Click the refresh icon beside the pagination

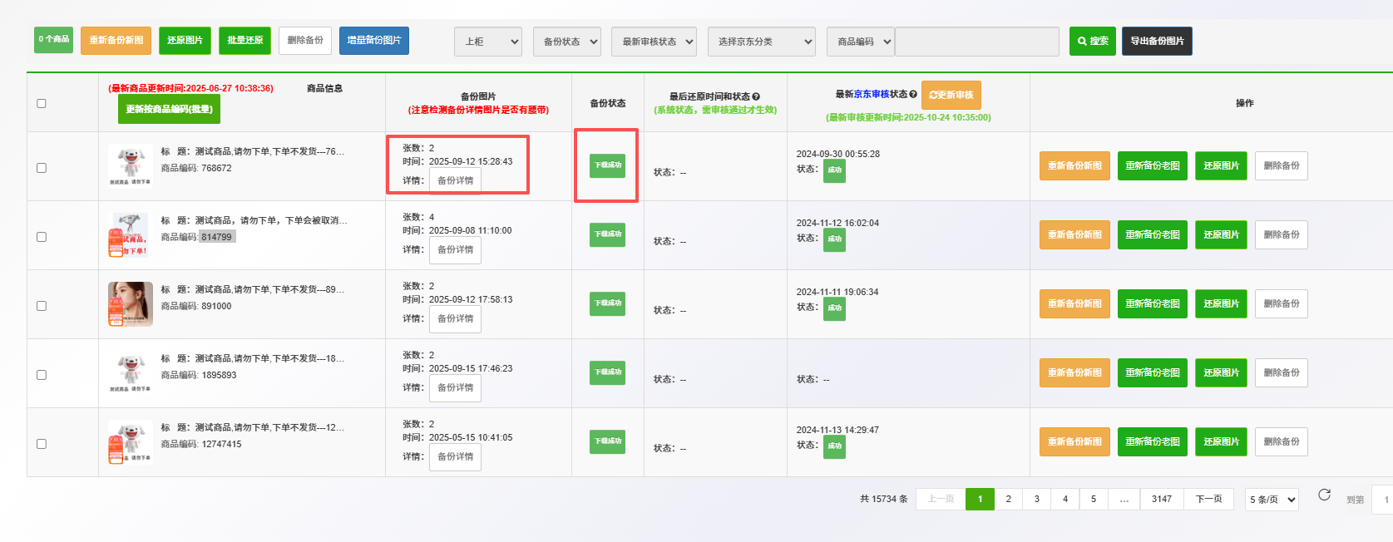coord(1324,495)
